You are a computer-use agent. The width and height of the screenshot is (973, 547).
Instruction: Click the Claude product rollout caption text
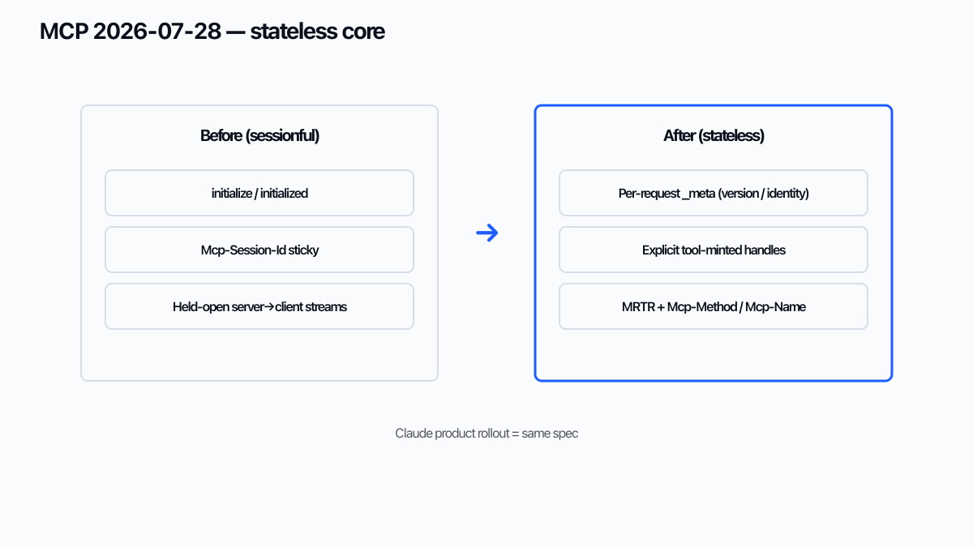click(486, 434)
